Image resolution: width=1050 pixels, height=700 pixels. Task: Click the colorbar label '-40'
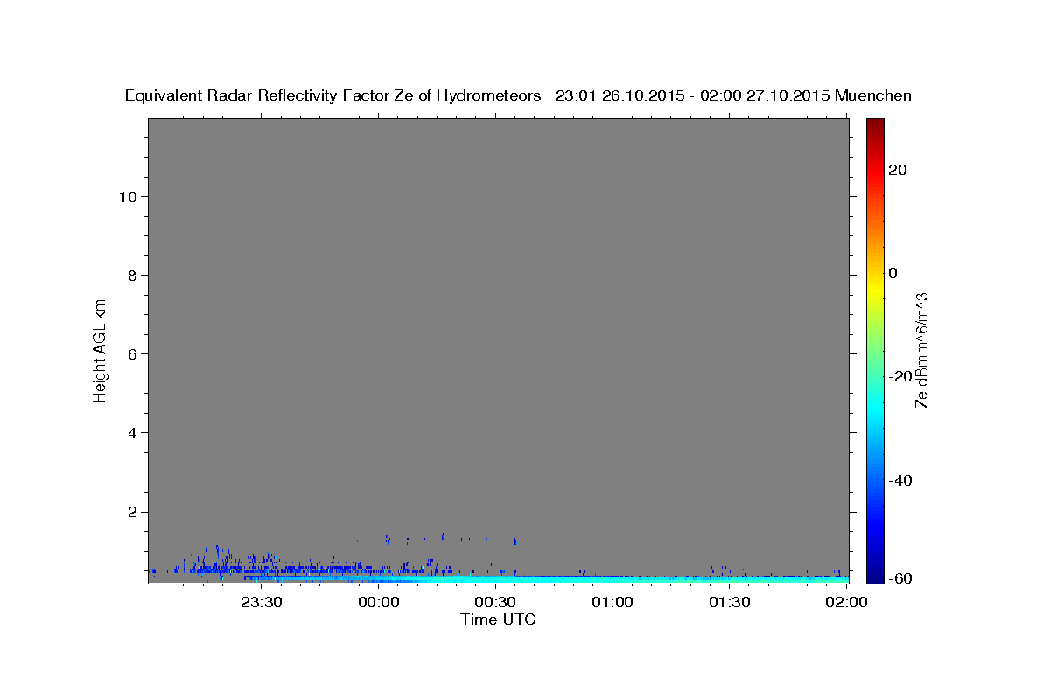[900, 480]
